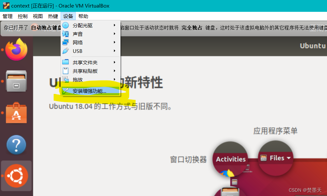Click the 窗口切换器 label

(x=188, y=160)
